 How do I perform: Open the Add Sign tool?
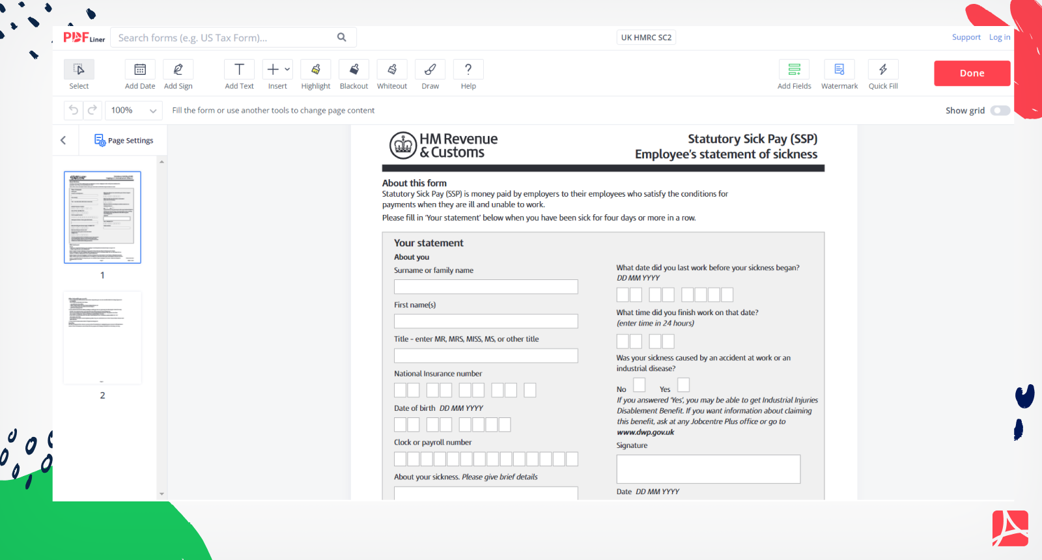pyautogui.click(x=178, y=75)
